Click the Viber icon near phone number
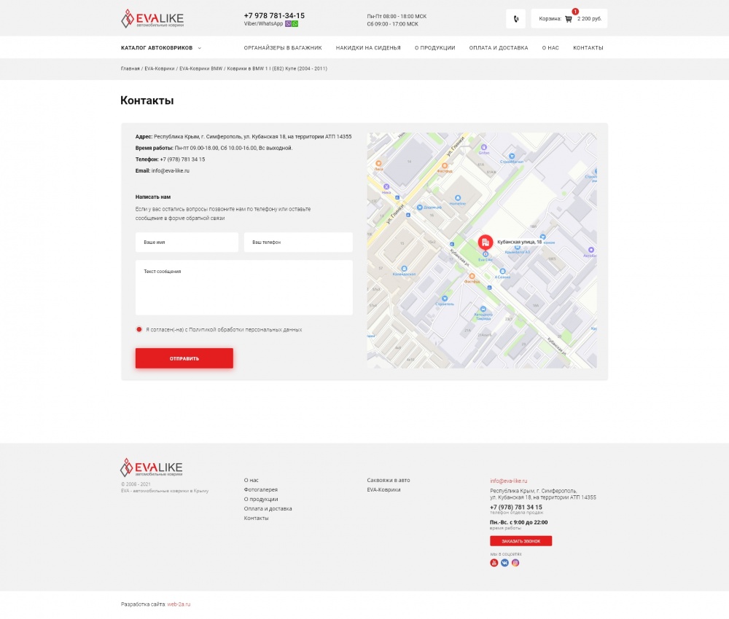Screen dimensions: 729x619 tap(288, 24)
